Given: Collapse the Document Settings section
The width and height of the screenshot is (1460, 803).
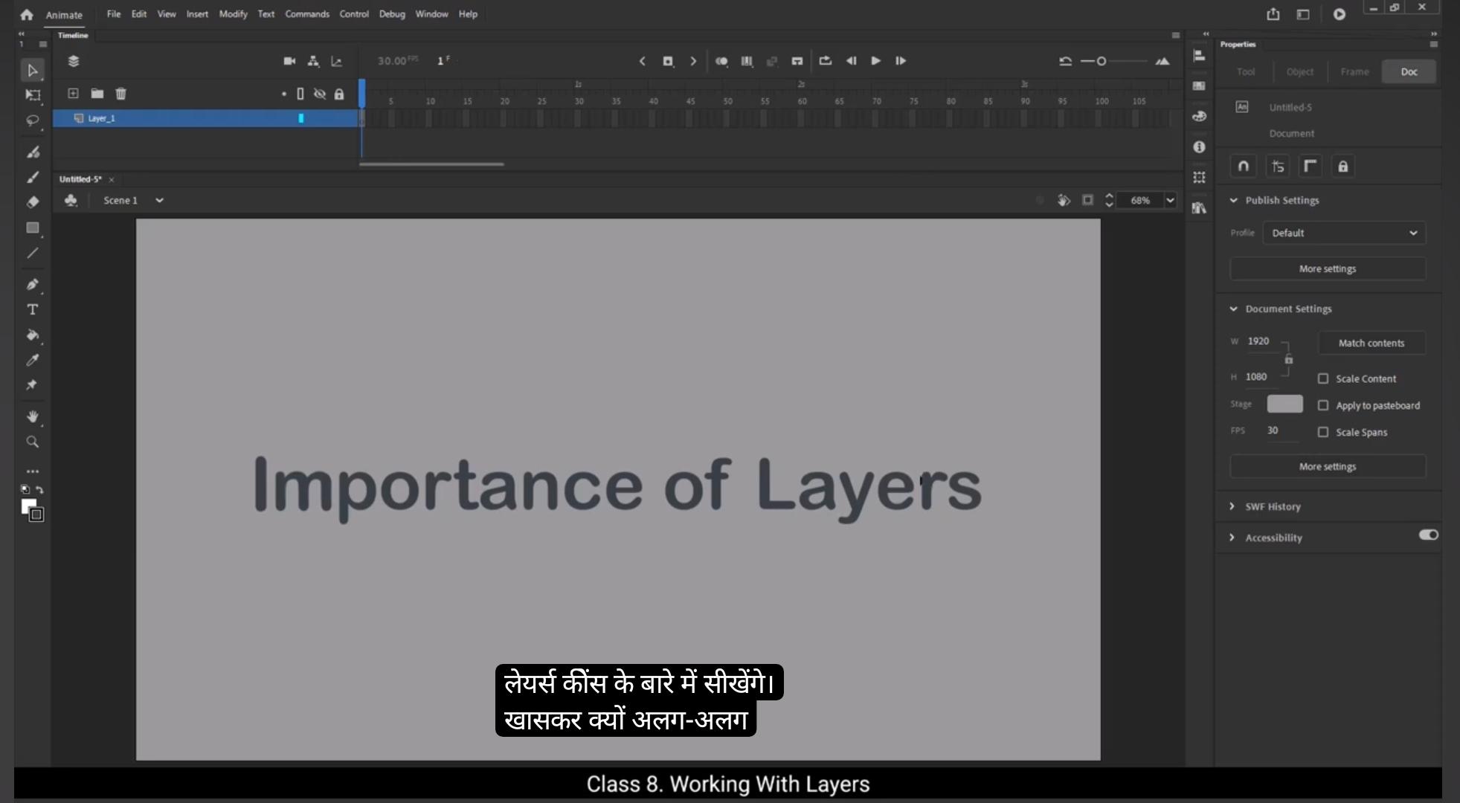Looking at the screenshot, I should [x=1234, y=309].
